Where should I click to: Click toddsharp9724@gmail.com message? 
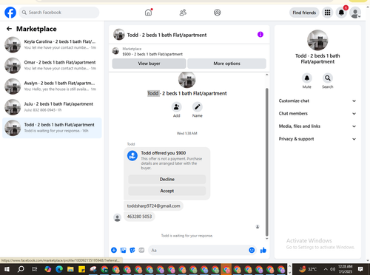click(x=153, y=206)
